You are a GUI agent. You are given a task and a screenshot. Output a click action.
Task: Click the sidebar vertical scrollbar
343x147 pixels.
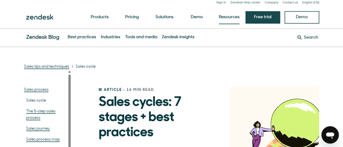pos(69,110)
